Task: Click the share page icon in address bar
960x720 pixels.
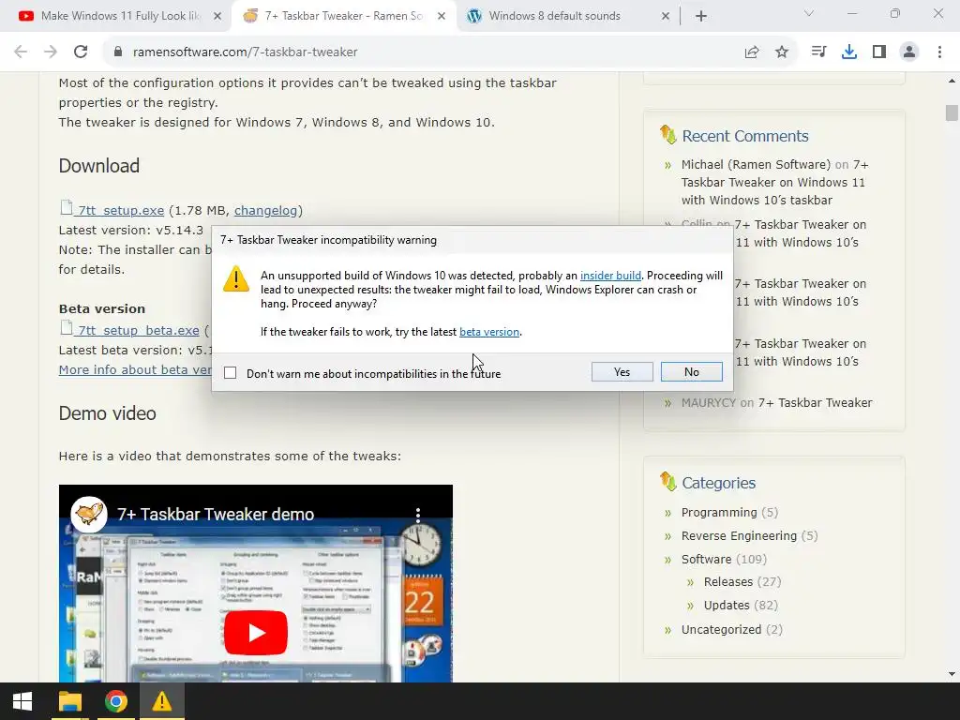Action: [x=752, y=52]
